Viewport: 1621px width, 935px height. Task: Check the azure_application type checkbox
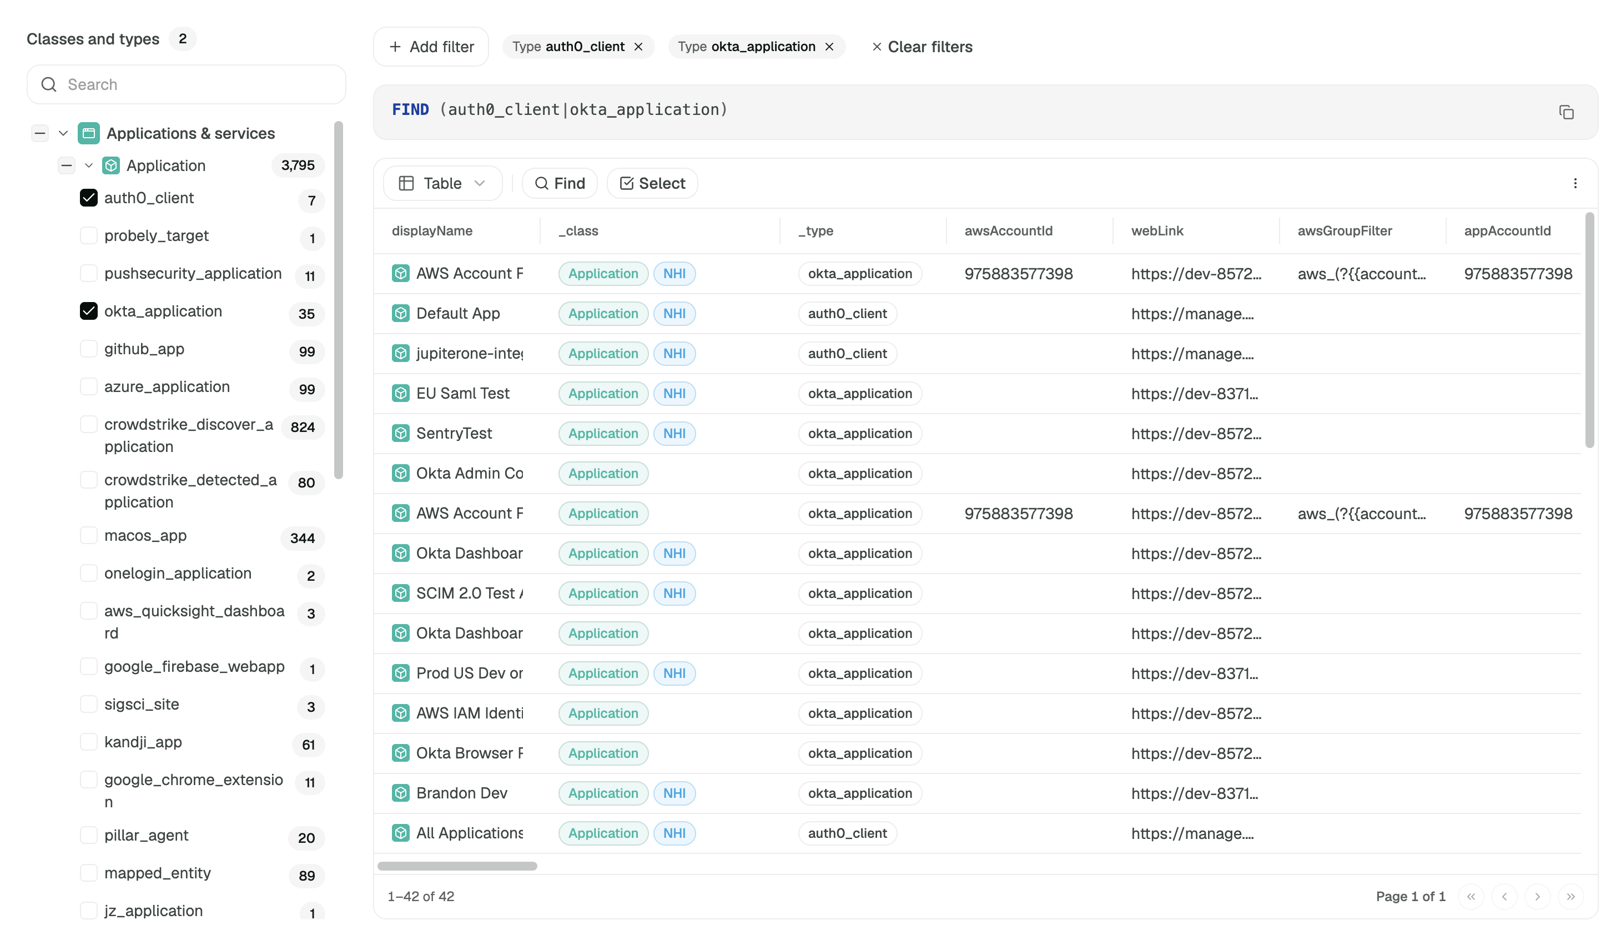tap(89, 386)
